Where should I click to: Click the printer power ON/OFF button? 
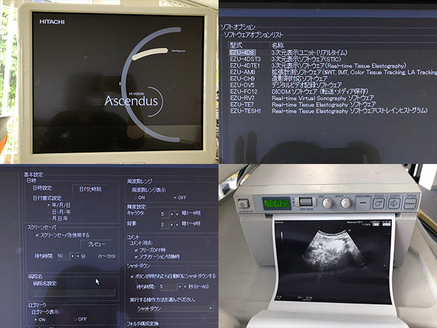click(x=243, y=204)
